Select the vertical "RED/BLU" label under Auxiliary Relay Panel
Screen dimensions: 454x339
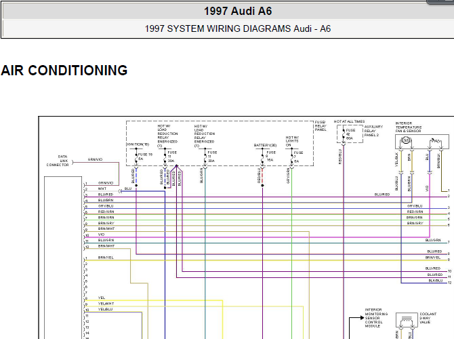coord(340,157)
